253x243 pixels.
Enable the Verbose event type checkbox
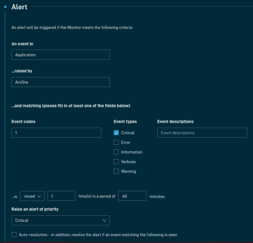[x=116, y=162]
